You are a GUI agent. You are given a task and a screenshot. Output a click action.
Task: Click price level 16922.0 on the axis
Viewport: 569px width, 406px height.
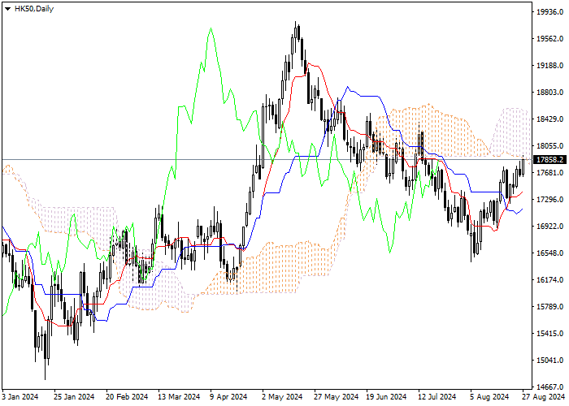click(549, 227)
